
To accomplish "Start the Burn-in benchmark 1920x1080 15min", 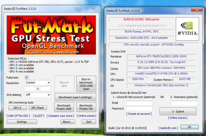I will click(x=86, y=84).
